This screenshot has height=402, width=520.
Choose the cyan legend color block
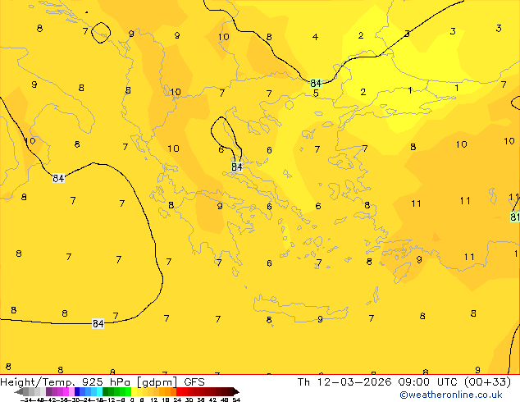point(99,391)
